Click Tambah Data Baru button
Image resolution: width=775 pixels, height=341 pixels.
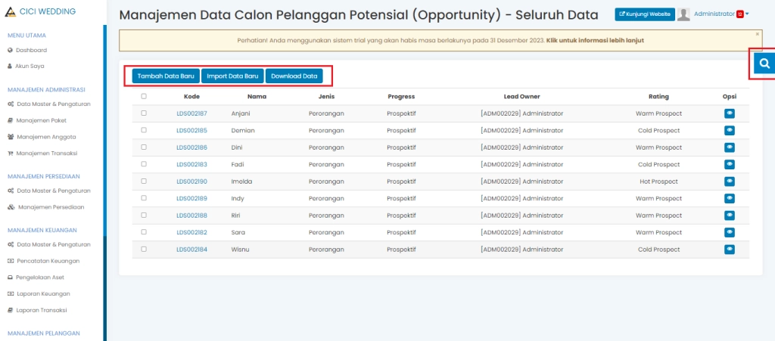pyautogui.click(x=166, y=76)
